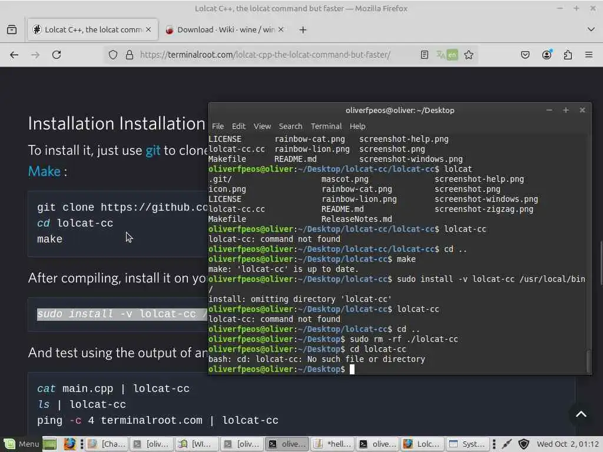Click the terminal prompt line with cursor
Screen dimensions: 603x452
pos(281,370)
